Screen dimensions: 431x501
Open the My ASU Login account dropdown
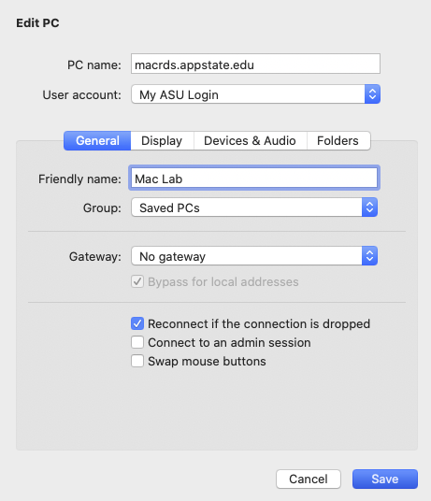(255, 94)
